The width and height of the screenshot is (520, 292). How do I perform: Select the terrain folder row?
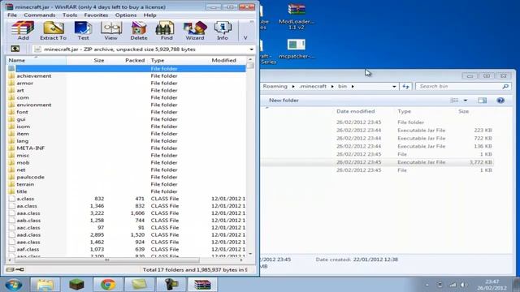click(x=127, y=184)
